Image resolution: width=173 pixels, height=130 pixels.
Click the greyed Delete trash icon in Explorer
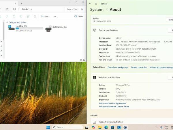(x=35, y=16)
